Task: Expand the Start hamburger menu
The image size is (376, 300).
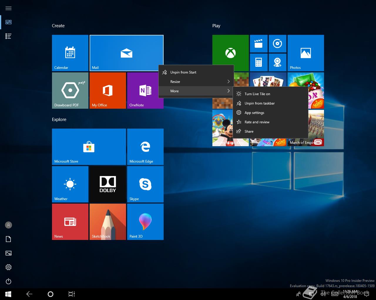Action: pos(9,8)
